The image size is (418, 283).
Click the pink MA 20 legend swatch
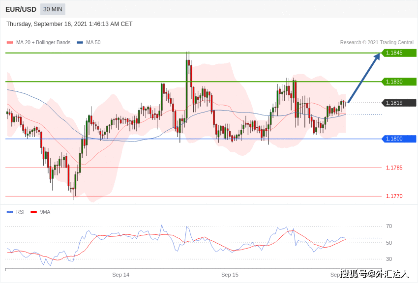(x=10, y=43)
